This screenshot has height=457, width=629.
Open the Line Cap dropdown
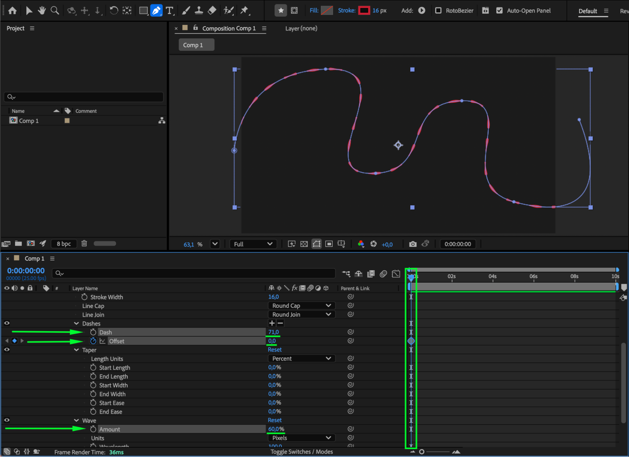pos(301,306)
